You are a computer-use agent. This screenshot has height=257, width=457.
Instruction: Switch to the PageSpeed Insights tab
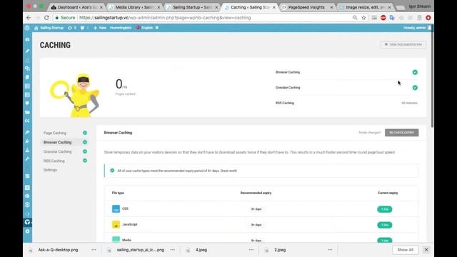[308, 7]
